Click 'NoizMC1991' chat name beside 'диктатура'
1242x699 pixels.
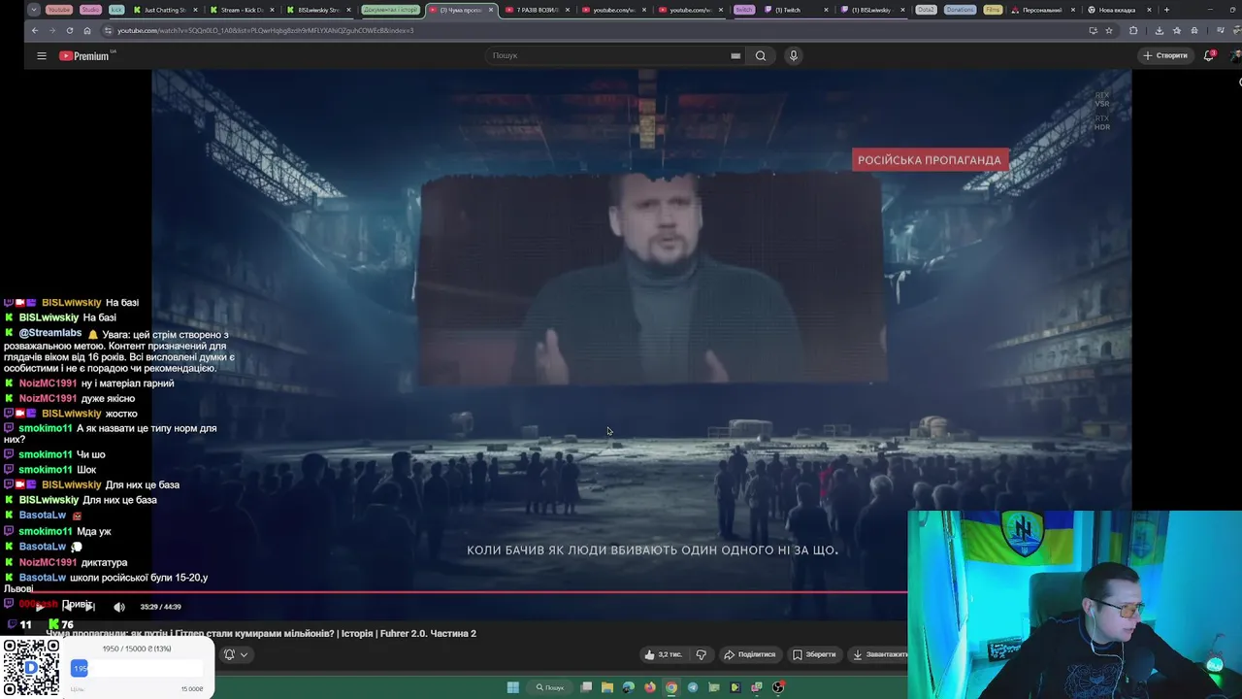(x=48, y=562)
